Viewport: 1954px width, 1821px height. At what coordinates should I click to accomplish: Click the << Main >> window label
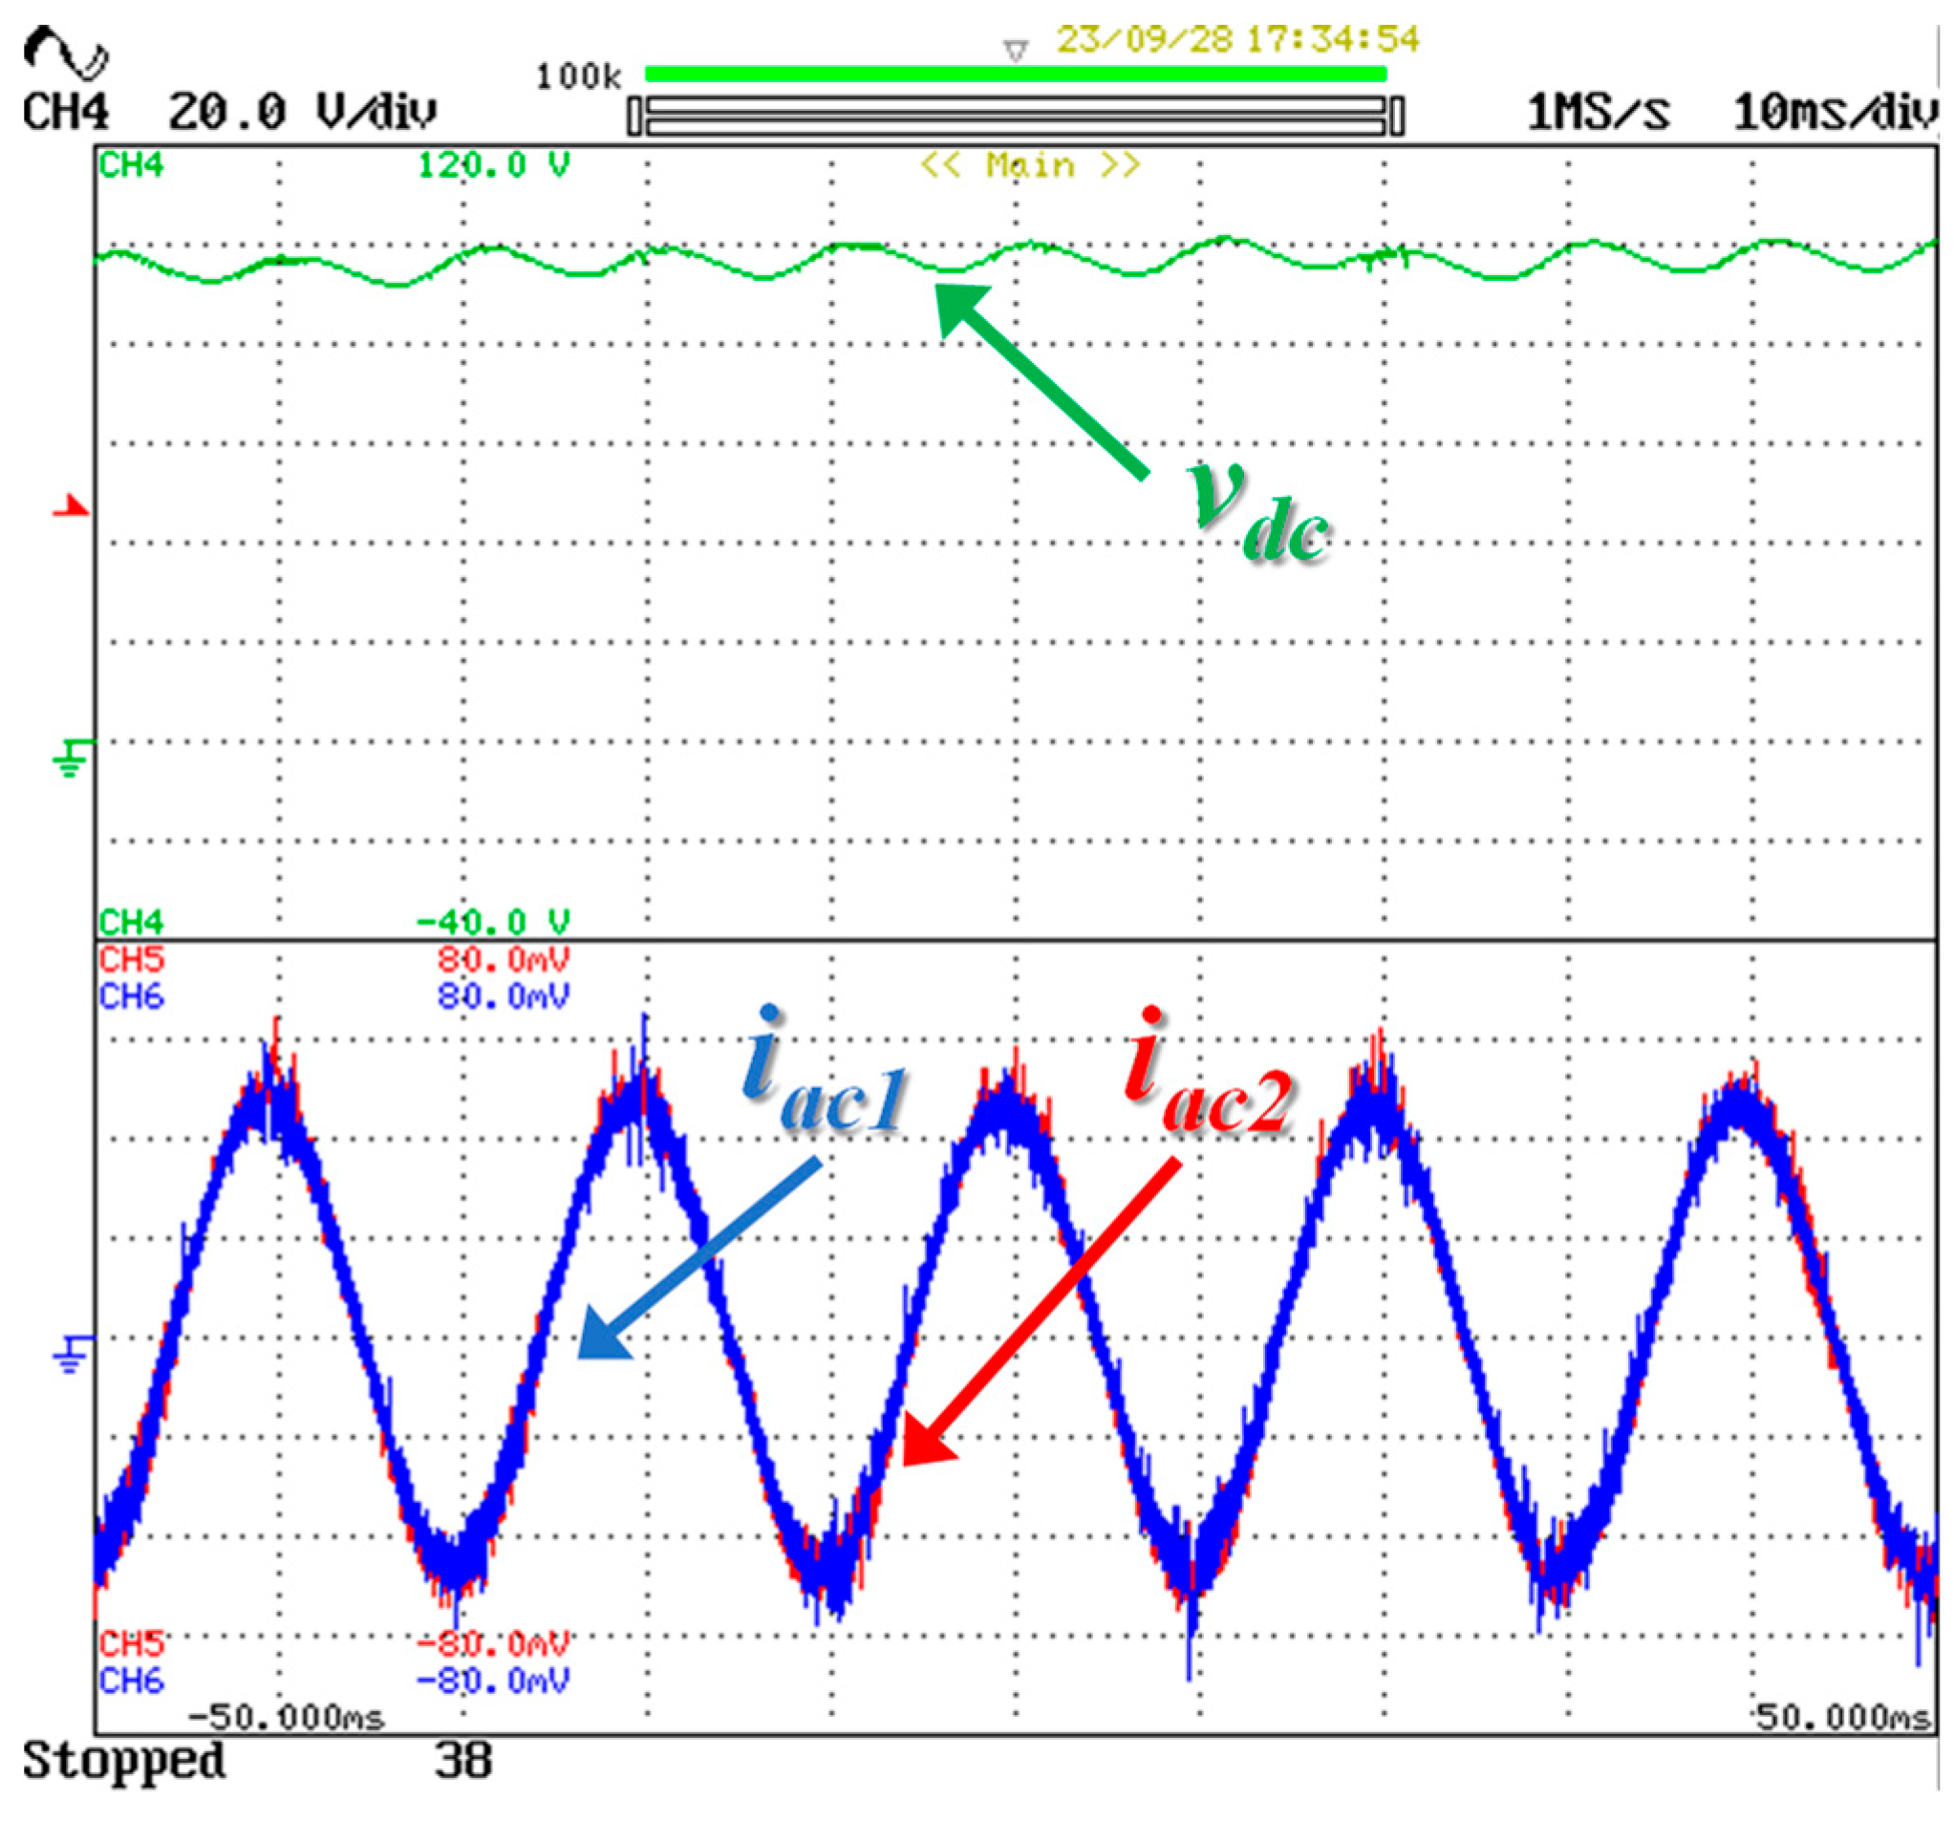click(x=1029, y=165)
